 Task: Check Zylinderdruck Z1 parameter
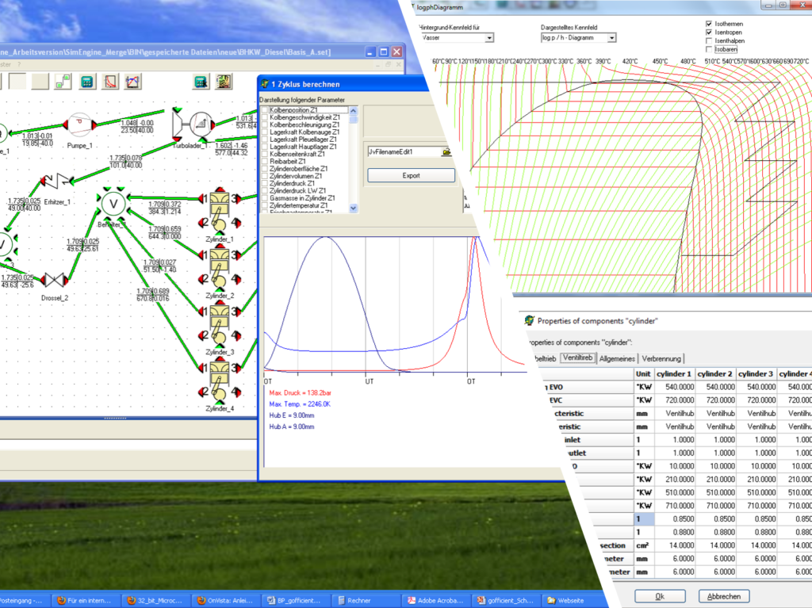pyautogui.click(x=265, y=183)
